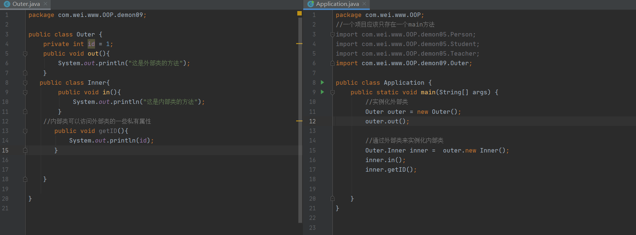636x235 pixels.
Task: Click fold end marker of out() at line 7
Action: pyautogui.click(x=25, y=73)
